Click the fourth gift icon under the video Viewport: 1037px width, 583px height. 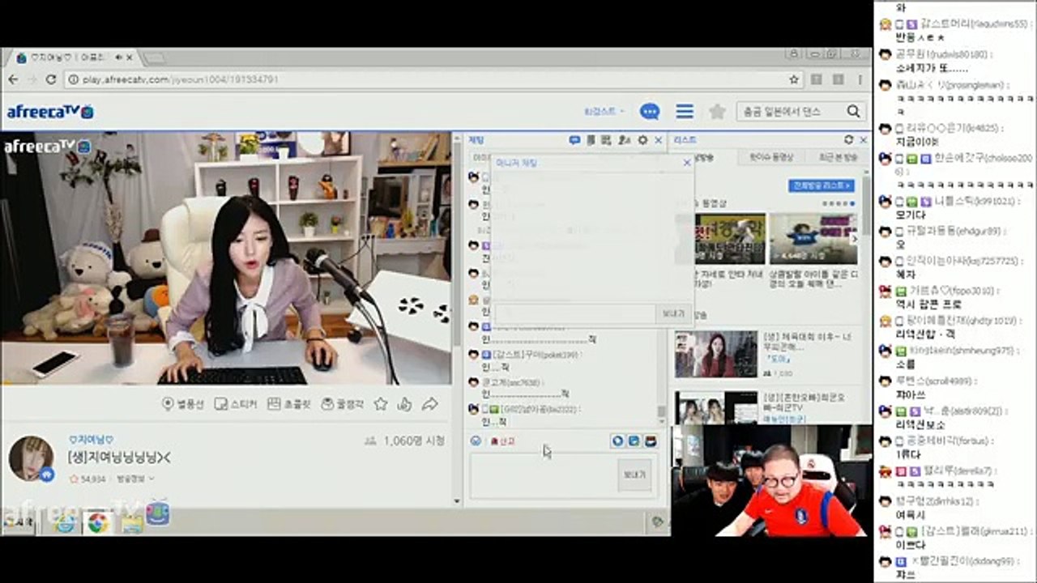point(344,404)
